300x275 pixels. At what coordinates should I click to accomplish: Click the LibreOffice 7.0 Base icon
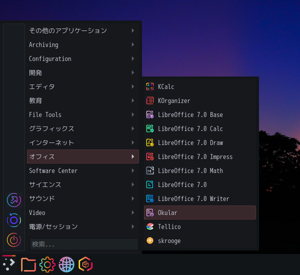pyautogui.click(x=150, y=114)
